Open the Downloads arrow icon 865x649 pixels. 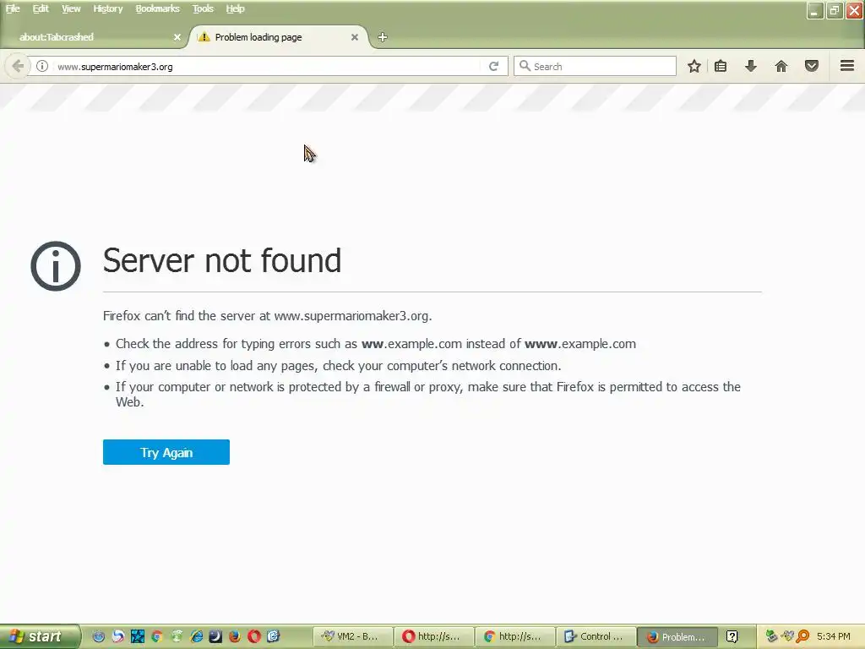[750, 66]
